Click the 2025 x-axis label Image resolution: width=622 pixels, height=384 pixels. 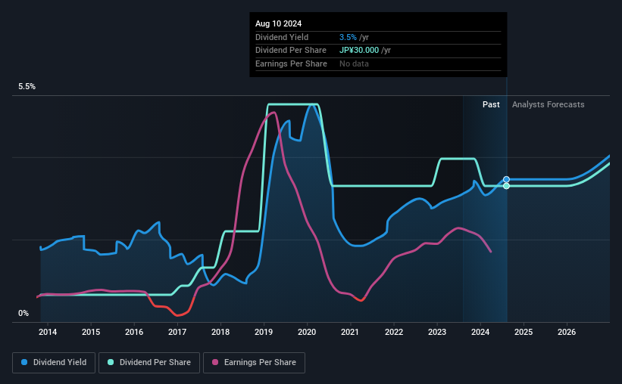tap(524, 332)
